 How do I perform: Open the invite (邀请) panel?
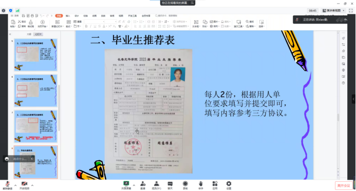[143, 185]
